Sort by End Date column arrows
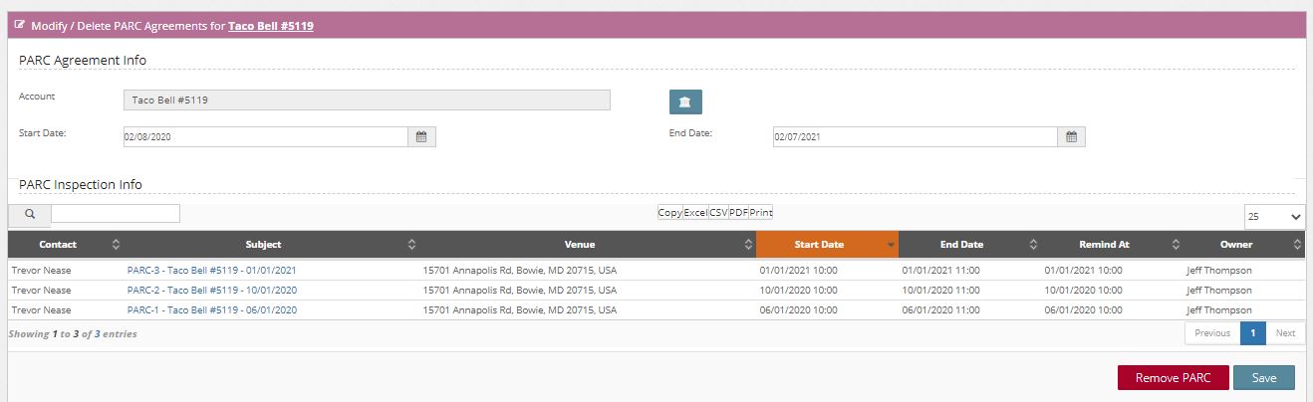 [1032, 245]
